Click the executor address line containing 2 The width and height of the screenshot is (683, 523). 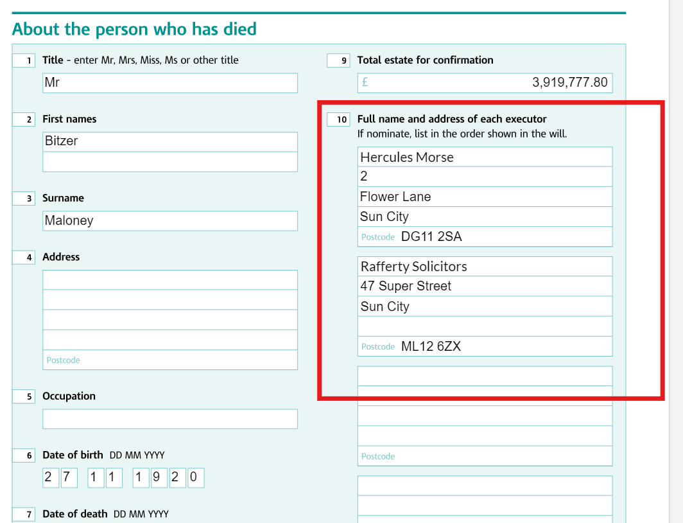click(x=485, y=177)
